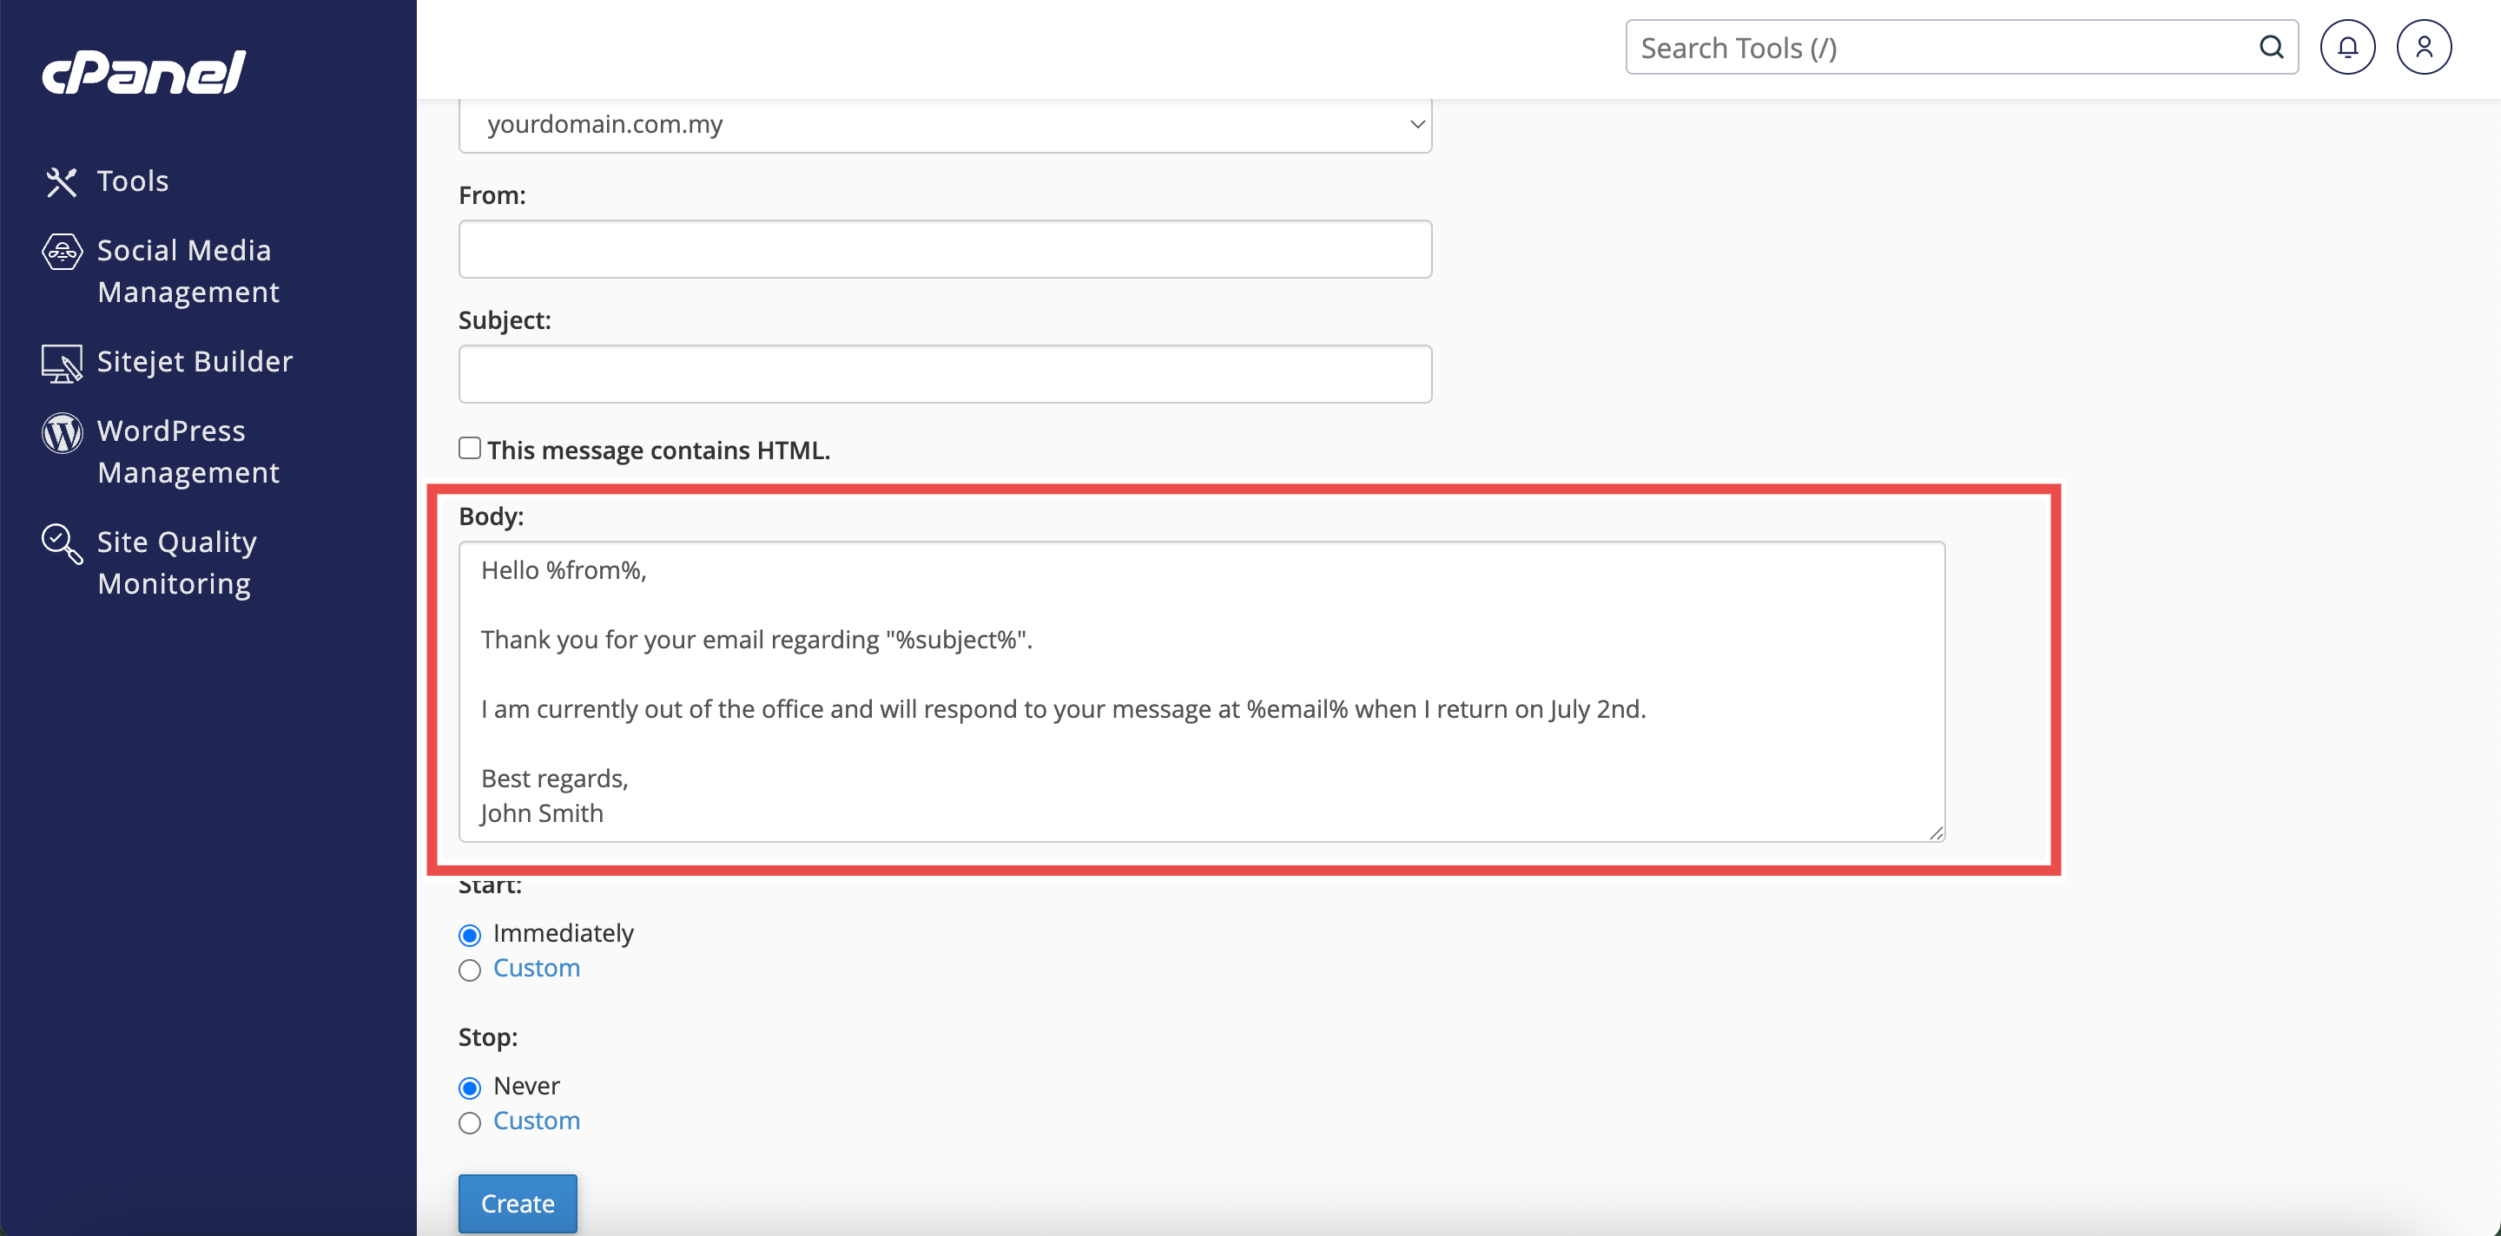The height and width of the screenshot is (1236, 2501).
Task: Grab the Body textarea resize handle
Action: point(1936,832)
